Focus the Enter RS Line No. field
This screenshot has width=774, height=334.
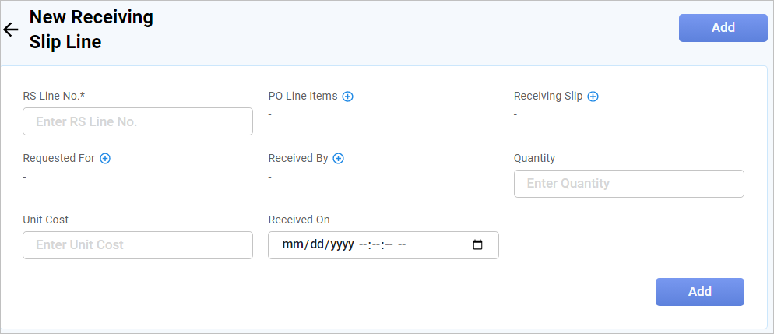(x=138, y=121)
